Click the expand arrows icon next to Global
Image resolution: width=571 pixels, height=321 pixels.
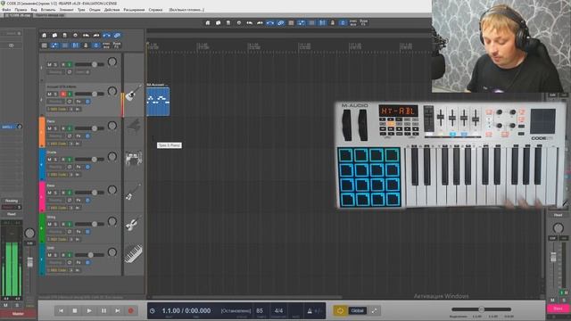tap(374, 311)
